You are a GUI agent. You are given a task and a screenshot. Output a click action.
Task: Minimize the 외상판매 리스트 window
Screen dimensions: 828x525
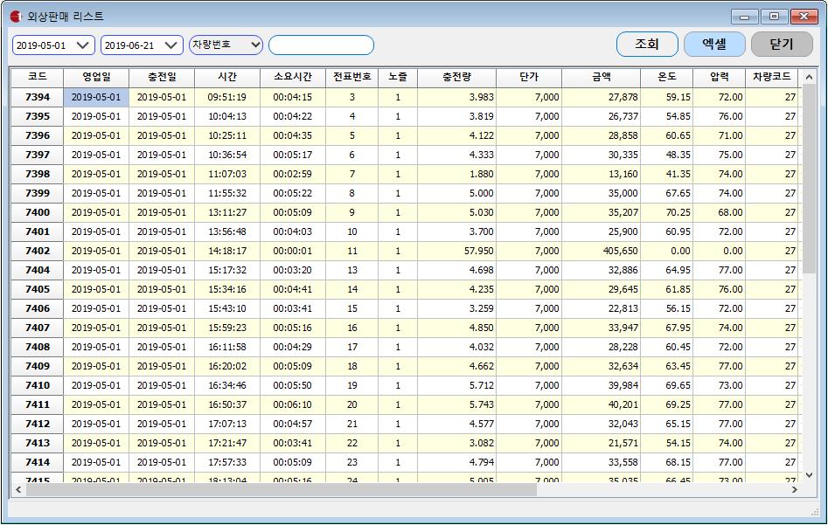click(x=745, y=17)
